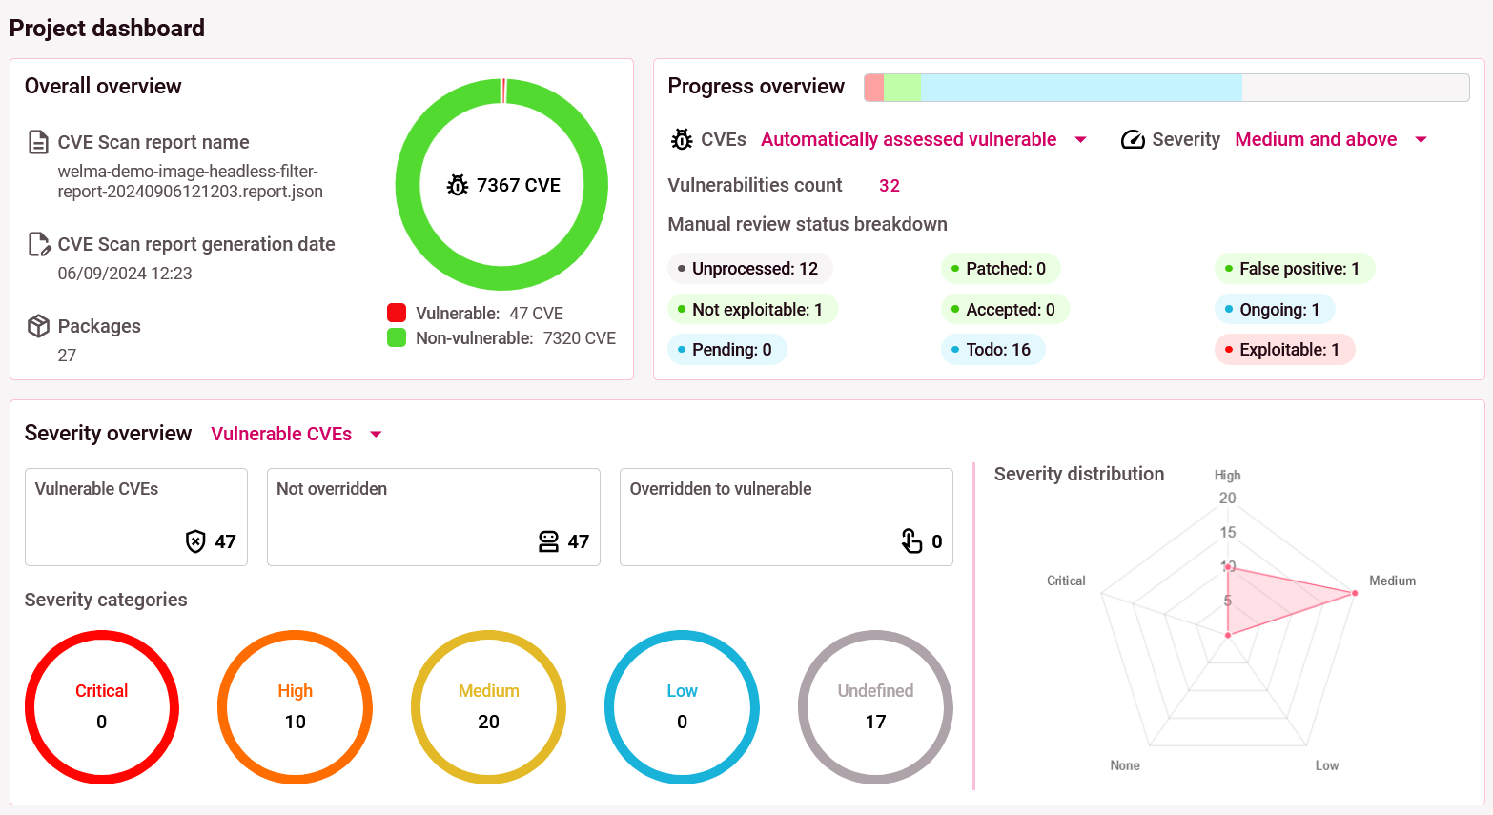Expand the Vulnerable CVEs selector in Severity overview
The height and width of the screenshot is (815, 1493).
point(282,433)
